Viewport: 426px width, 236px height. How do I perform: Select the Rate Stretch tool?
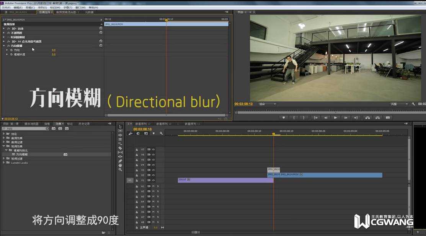(120, 144)
